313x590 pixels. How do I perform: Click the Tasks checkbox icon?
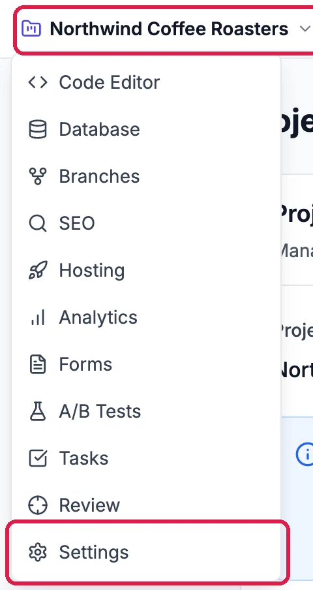pyautogui.click(x=38, y=458)
